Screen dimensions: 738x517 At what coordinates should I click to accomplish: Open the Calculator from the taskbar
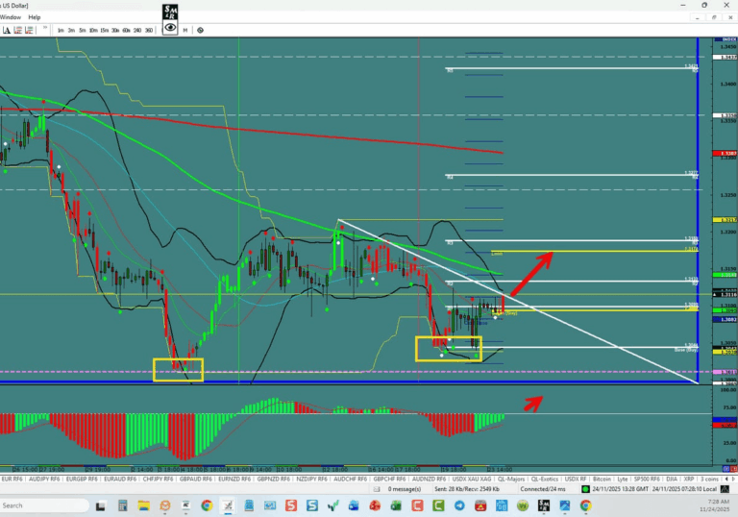pyautogui.click(x=122, y=506)
